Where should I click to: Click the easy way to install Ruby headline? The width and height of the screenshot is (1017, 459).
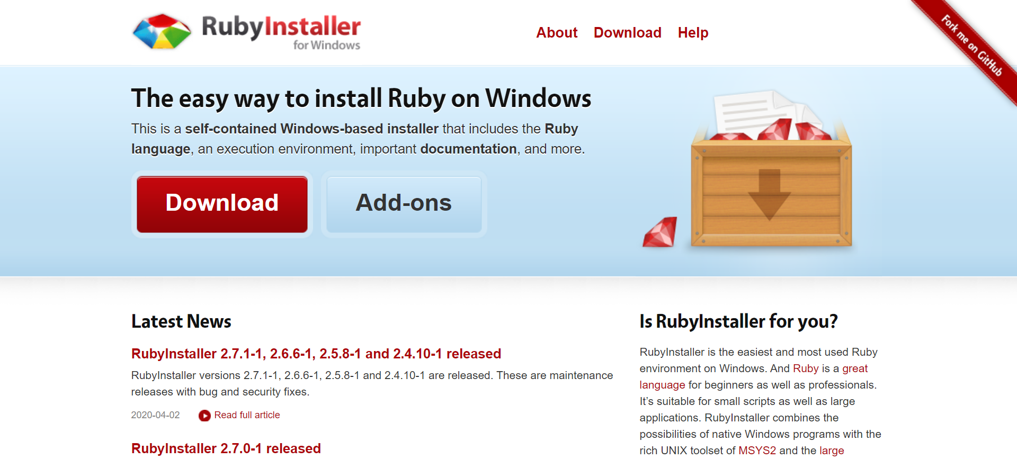coord(361,98)
